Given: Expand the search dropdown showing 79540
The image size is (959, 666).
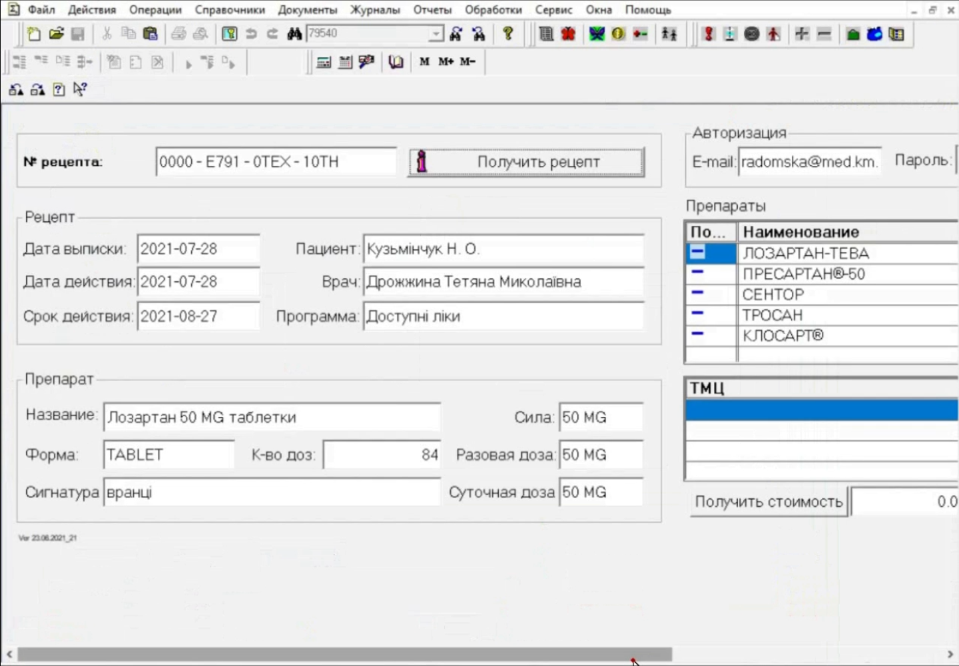Looking at the screenshot, I should [436, 34].
